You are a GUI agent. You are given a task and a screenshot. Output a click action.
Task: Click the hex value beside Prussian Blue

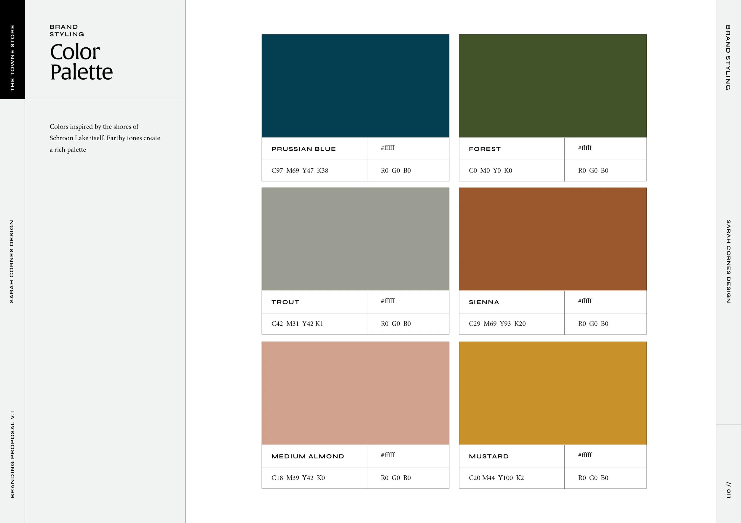click(x=387, y=148)
